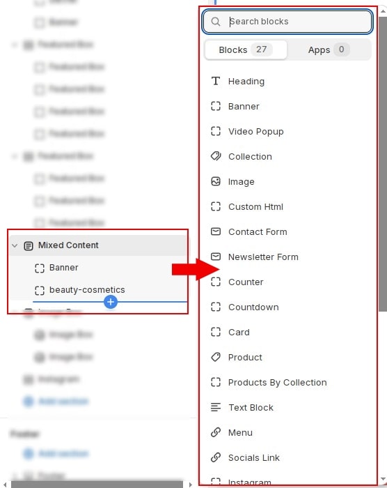Image resolution: width=387 pixels, height=488 pixels.
Task: Click the blue plus add-block button
Action: (x=111, y=302)
